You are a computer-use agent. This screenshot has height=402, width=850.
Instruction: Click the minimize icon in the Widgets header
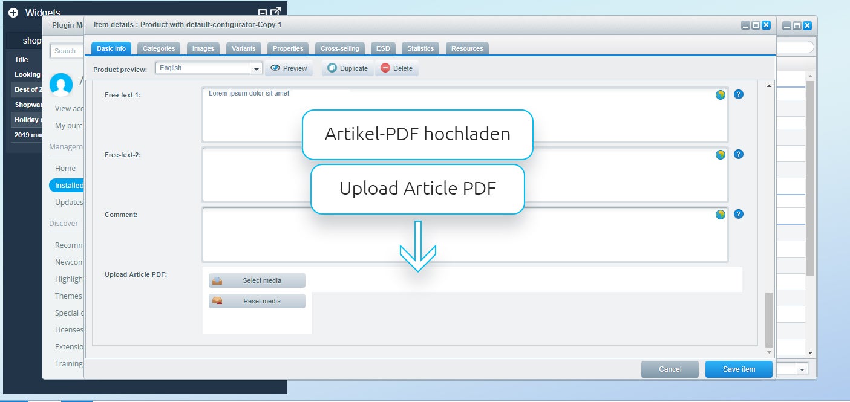(x=262, y=13)
